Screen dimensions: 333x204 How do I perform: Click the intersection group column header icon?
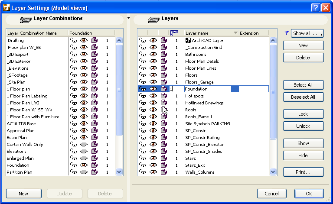(x=174, y=33)
